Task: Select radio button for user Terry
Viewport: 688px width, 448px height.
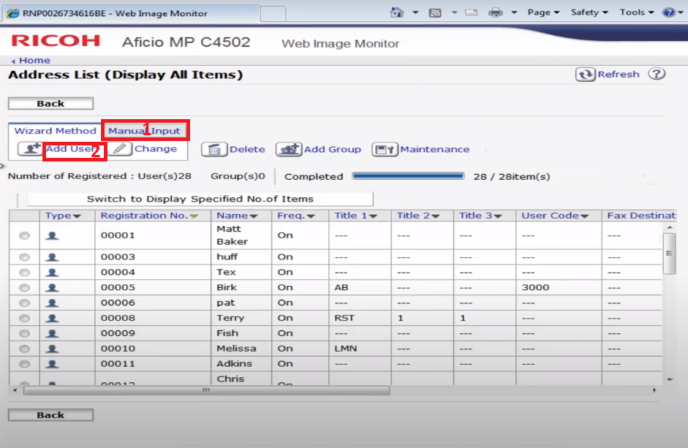Action: tap(25, 318)
